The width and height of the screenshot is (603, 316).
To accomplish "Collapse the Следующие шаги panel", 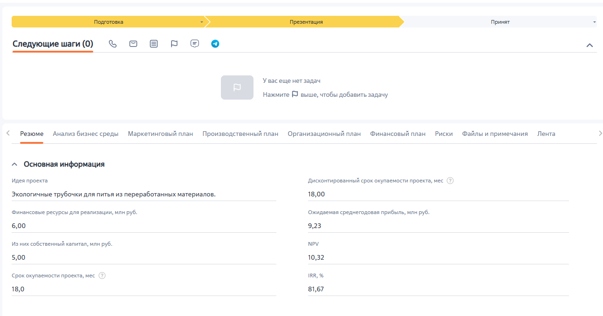I will click(x=589, y=45).
